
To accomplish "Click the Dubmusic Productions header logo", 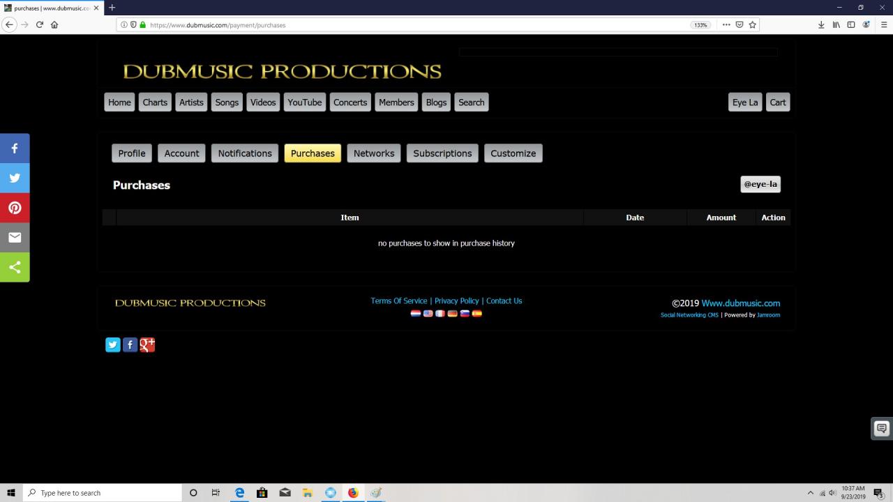I will (282, 71).
